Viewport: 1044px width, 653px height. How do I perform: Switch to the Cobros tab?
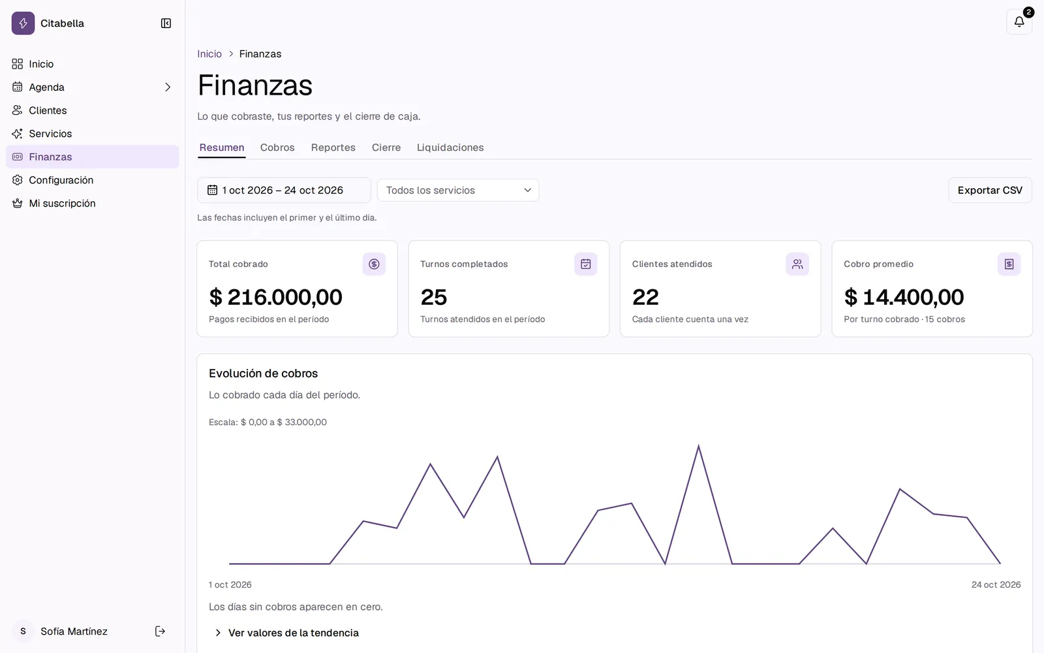coord(277,148)
